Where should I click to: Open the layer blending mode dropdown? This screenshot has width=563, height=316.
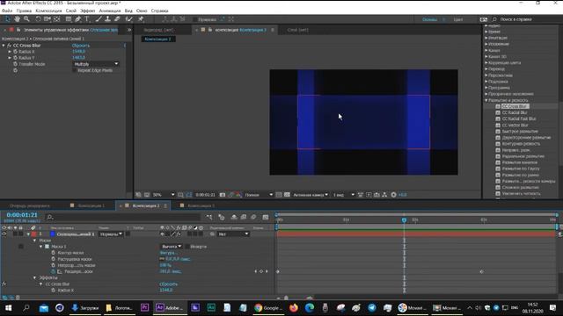pos(111,234)
